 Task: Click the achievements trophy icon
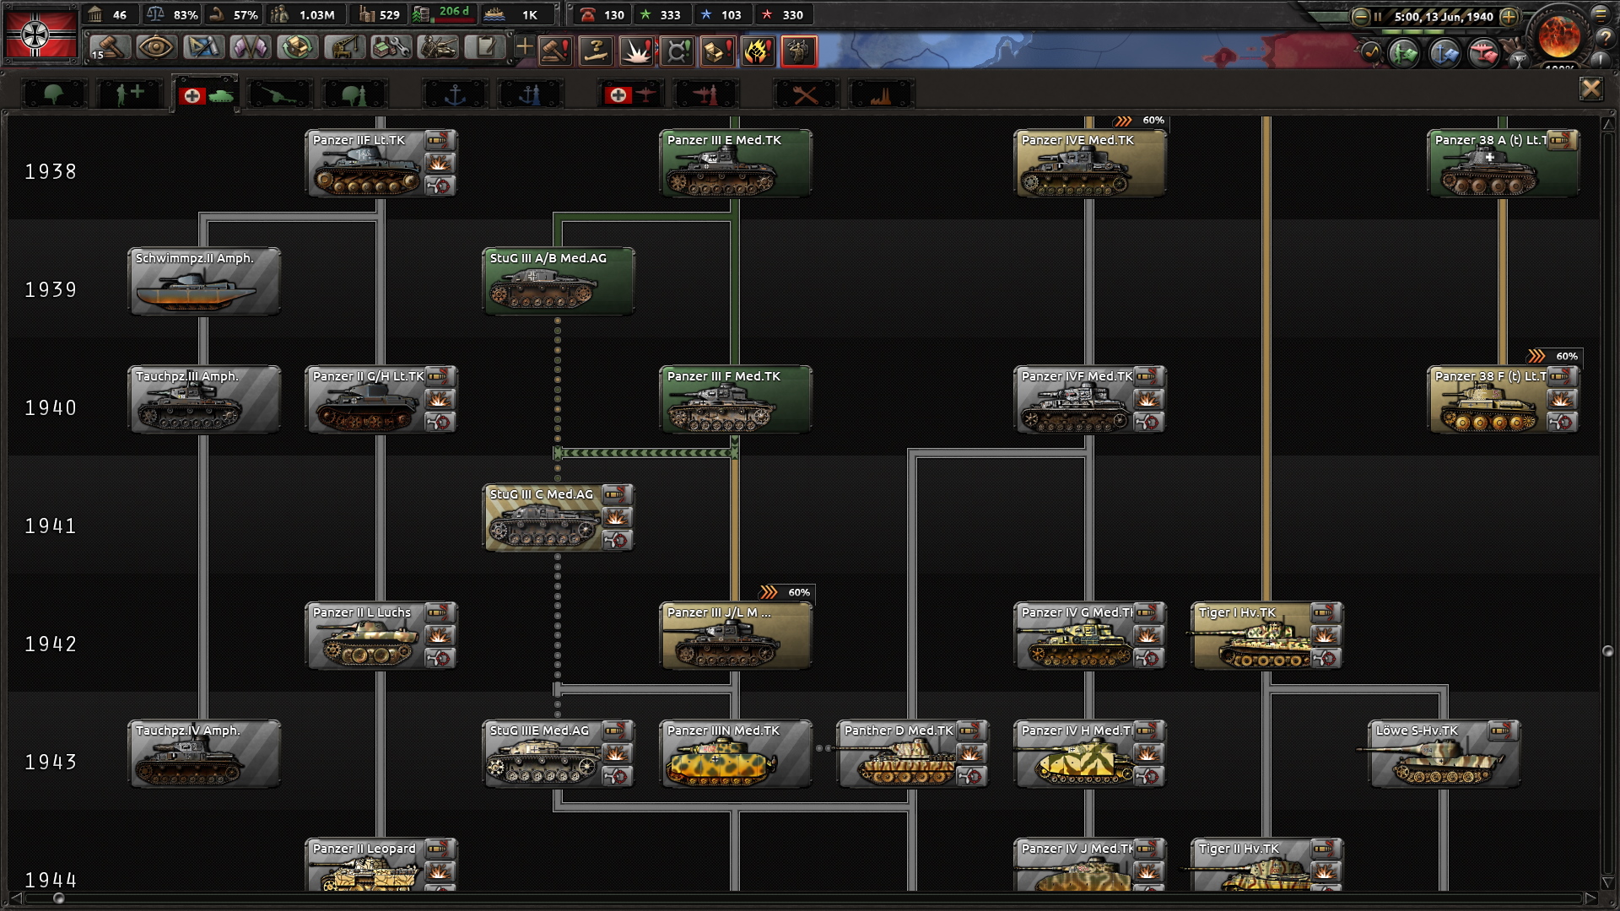click(1518, 59)
